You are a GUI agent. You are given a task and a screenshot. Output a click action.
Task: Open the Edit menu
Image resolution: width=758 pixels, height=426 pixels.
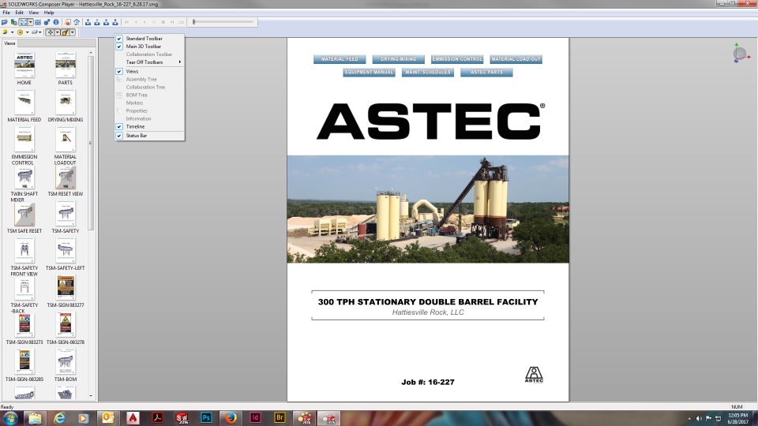[x=19, y=13]
